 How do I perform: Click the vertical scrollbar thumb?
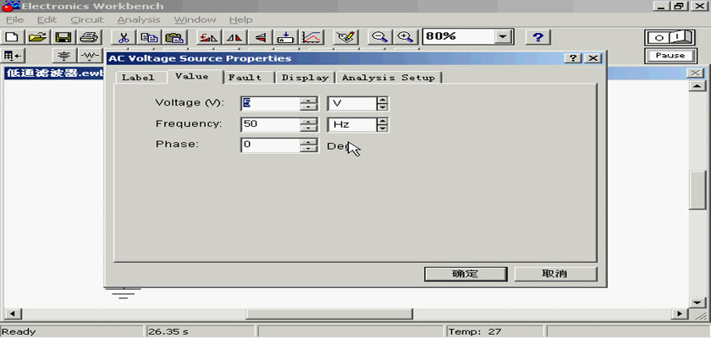click(697, 190)
